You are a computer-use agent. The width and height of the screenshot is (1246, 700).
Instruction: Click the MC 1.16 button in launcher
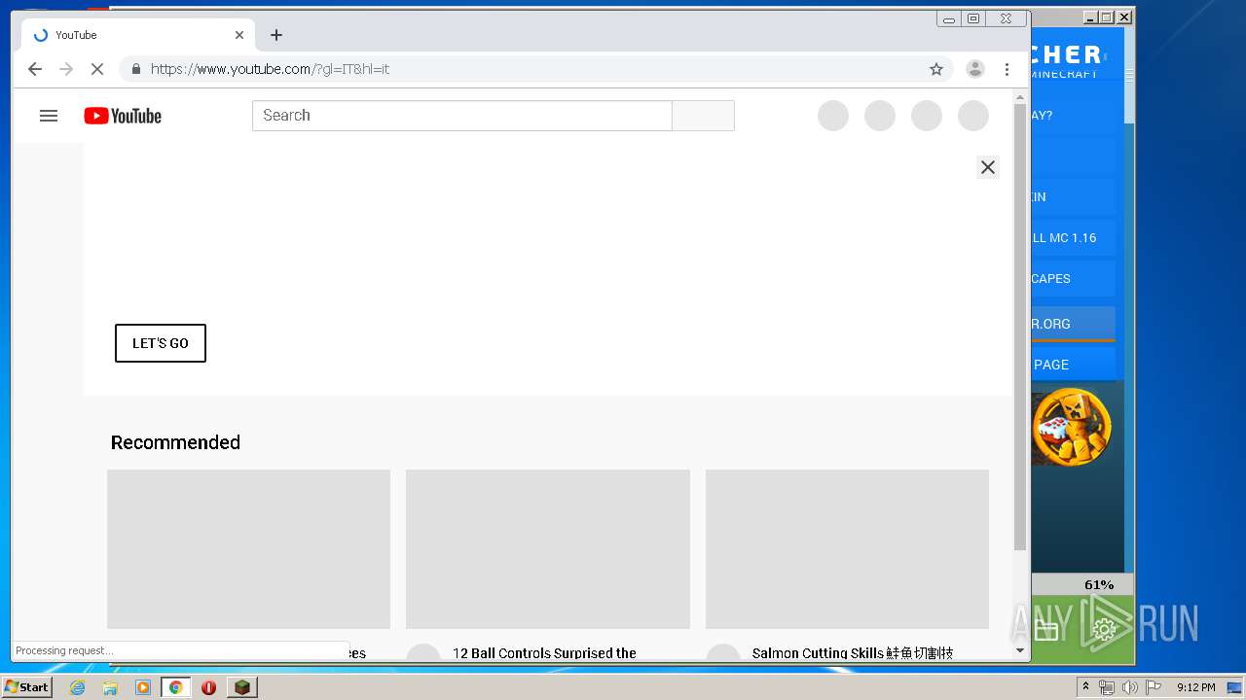[1073, 238]
